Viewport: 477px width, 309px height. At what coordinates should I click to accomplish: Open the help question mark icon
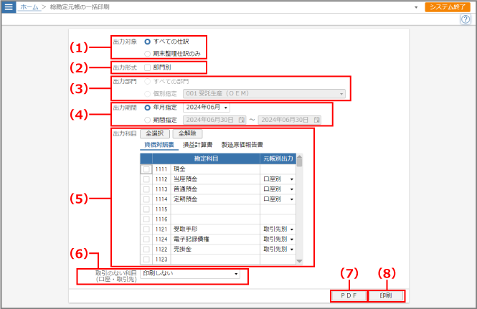[x=466, y=19]
